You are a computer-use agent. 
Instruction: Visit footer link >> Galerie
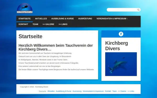tap(122, 91)
